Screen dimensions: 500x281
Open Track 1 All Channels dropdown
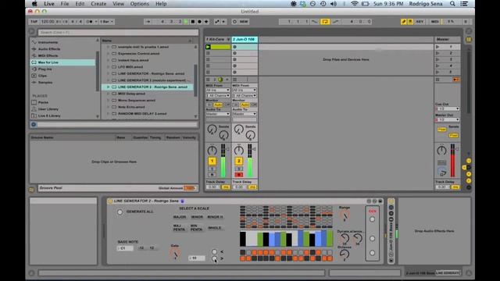217,95
